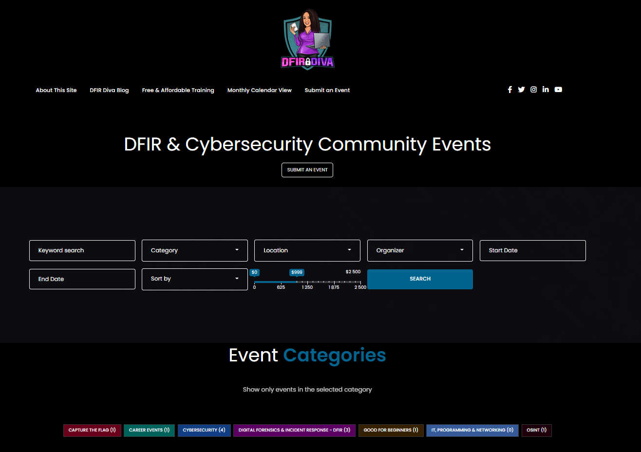Filter by Capture the Flag (1) category
Viewport: 641px width, 452px height.
pyautogui.click(x=92, y=430)
